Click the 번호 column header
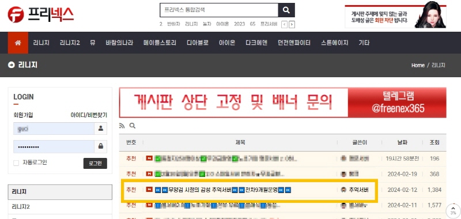461x219 pixels. (131, 142)
